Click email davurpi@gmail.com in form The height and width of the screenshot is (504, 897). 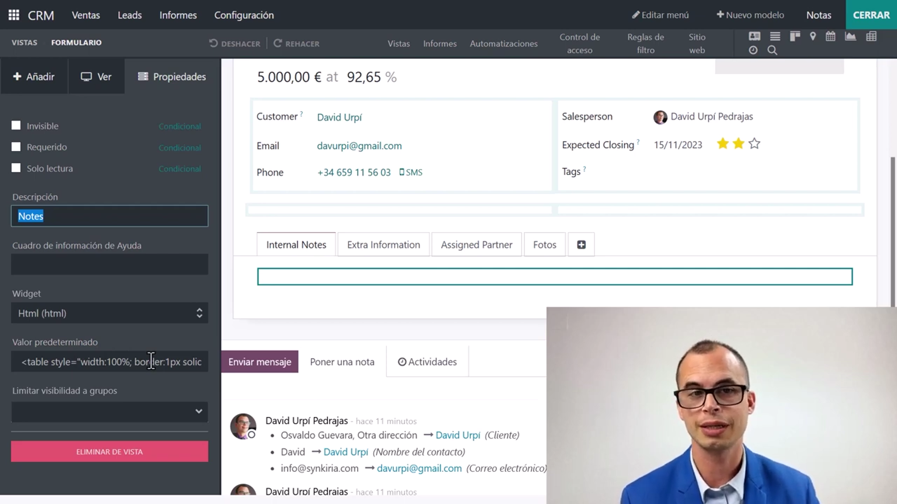[359, 146]
